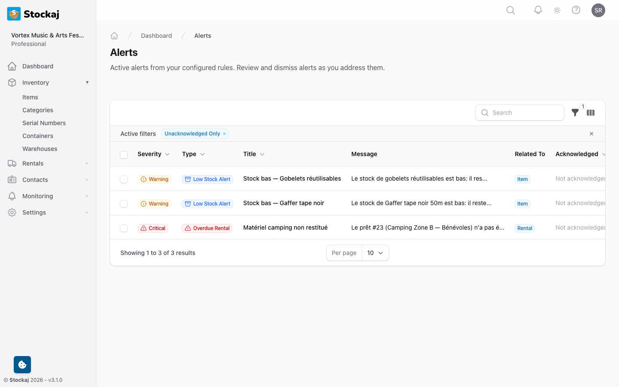
Task: Expand the Rentals sidebar section
Action: coord(47,163)
